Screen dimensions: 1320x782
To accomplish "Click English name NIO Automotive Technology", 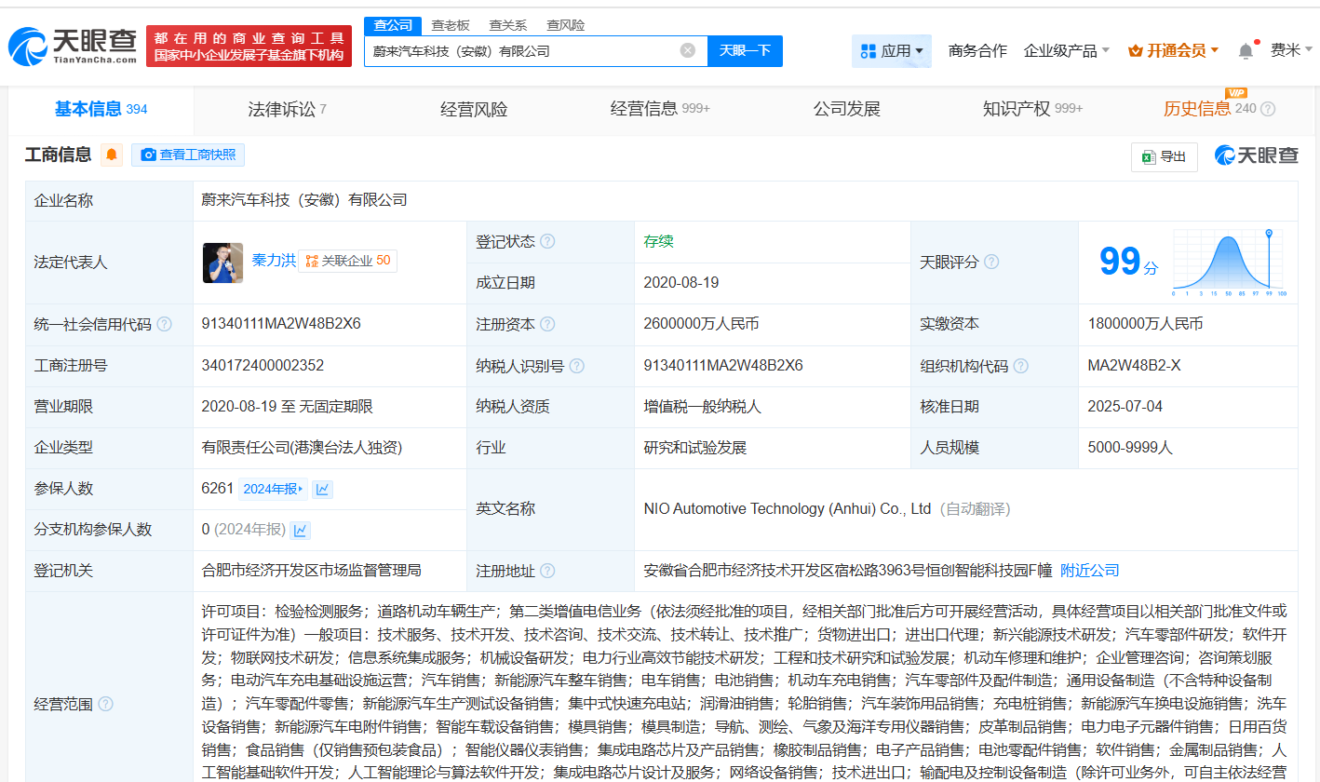I will pyautogui.click(x=788, y=509).
